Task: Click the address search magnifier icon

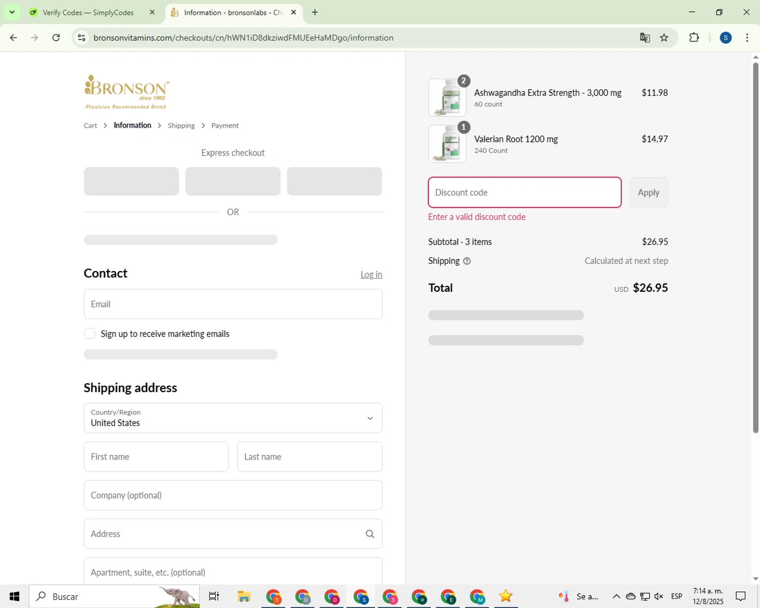Action: point(370,534)
